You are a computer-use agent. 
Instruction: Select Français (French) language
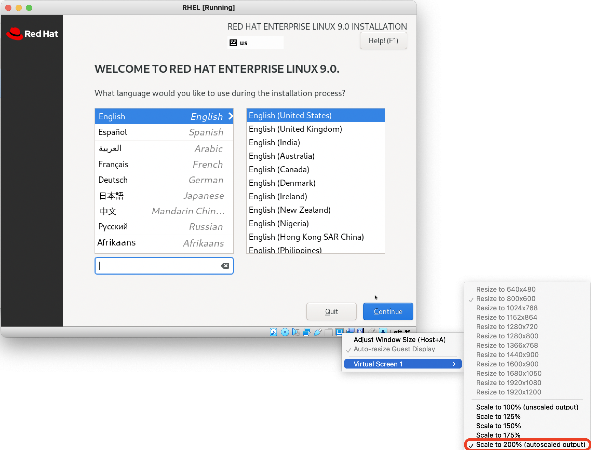(164, 164)
